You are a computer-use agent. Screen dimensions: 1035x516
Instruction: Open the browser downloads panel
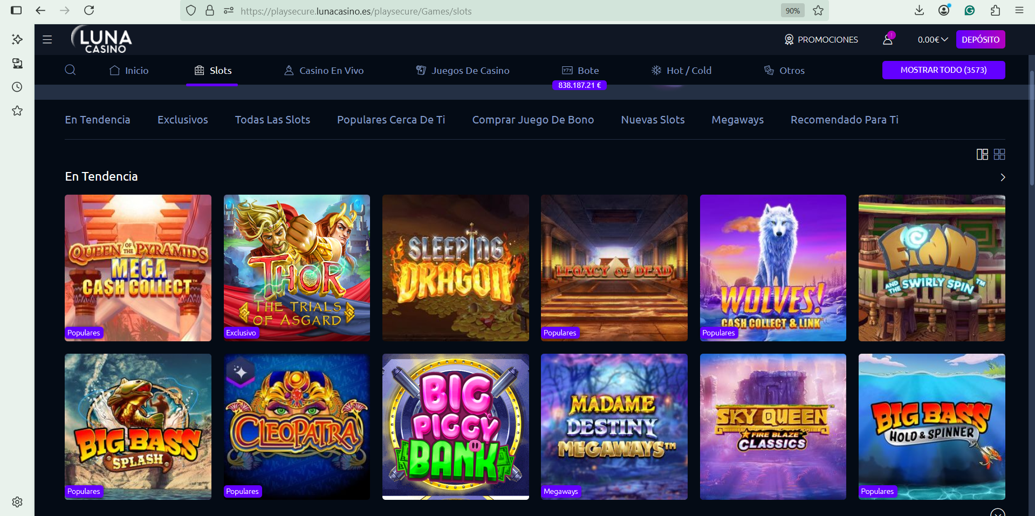(x=920, y=10)
